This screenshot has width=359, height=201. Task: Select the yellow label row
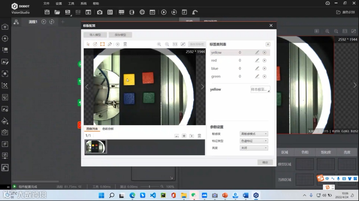click(240, 53)
